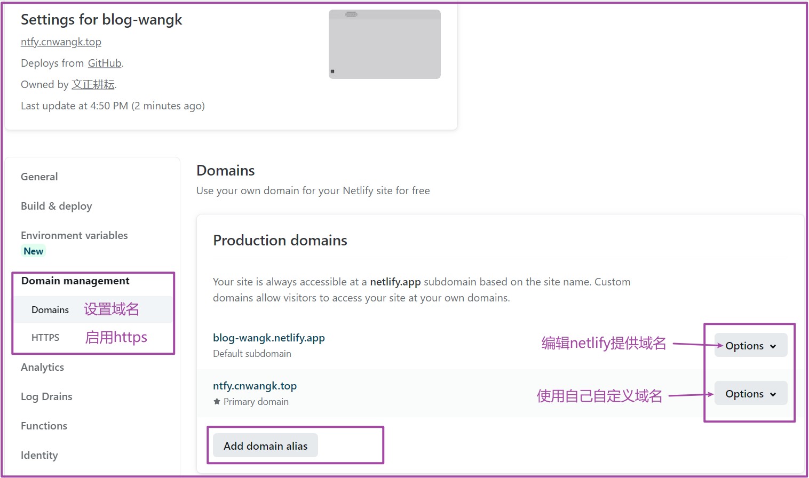Click the Default subdomain label

(x=252, y=354)
